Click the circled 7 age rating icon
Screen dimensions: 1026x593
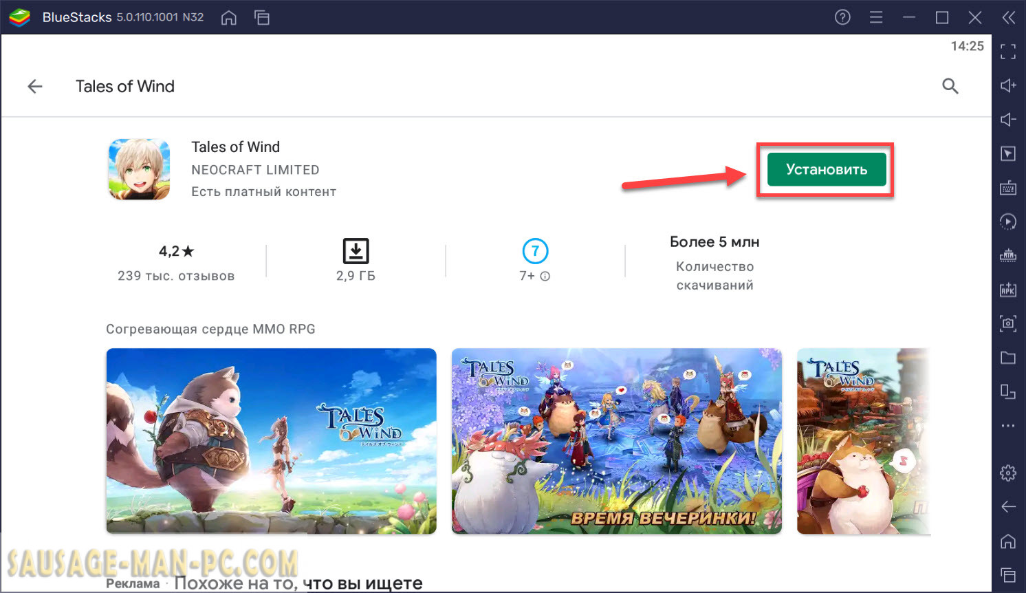click(x=535, y=251)
